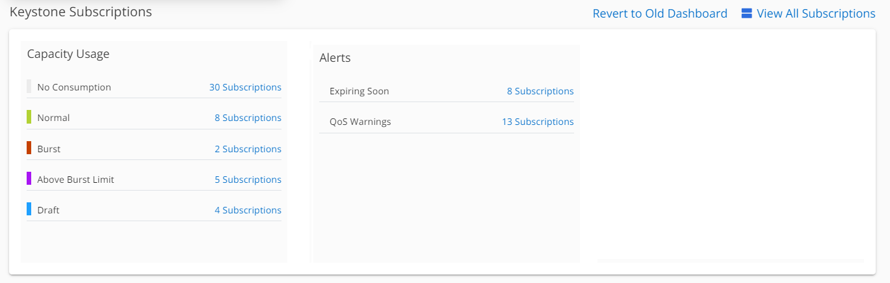Viewport: 890px width, 283px height.
Task: Click the Expiring Soon alert label
Action: pos(360,91)
